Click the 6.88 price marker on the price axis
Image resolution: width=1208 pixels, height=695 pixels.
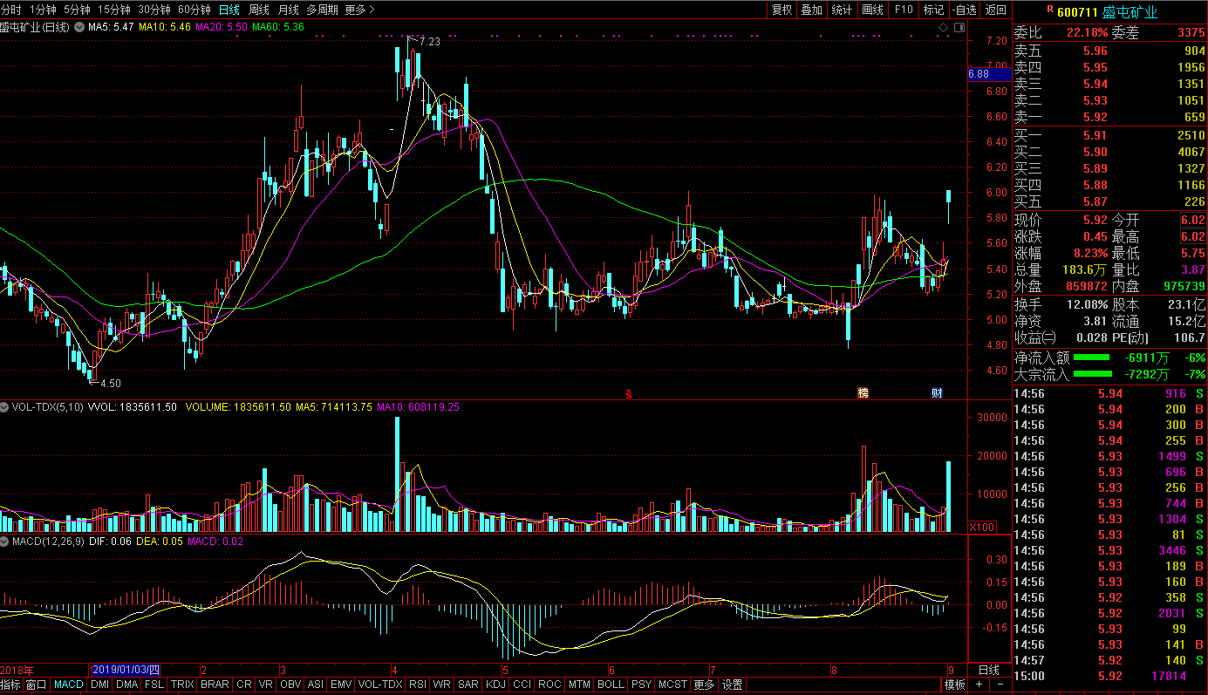pyautogui.click(x=979, y=75)
